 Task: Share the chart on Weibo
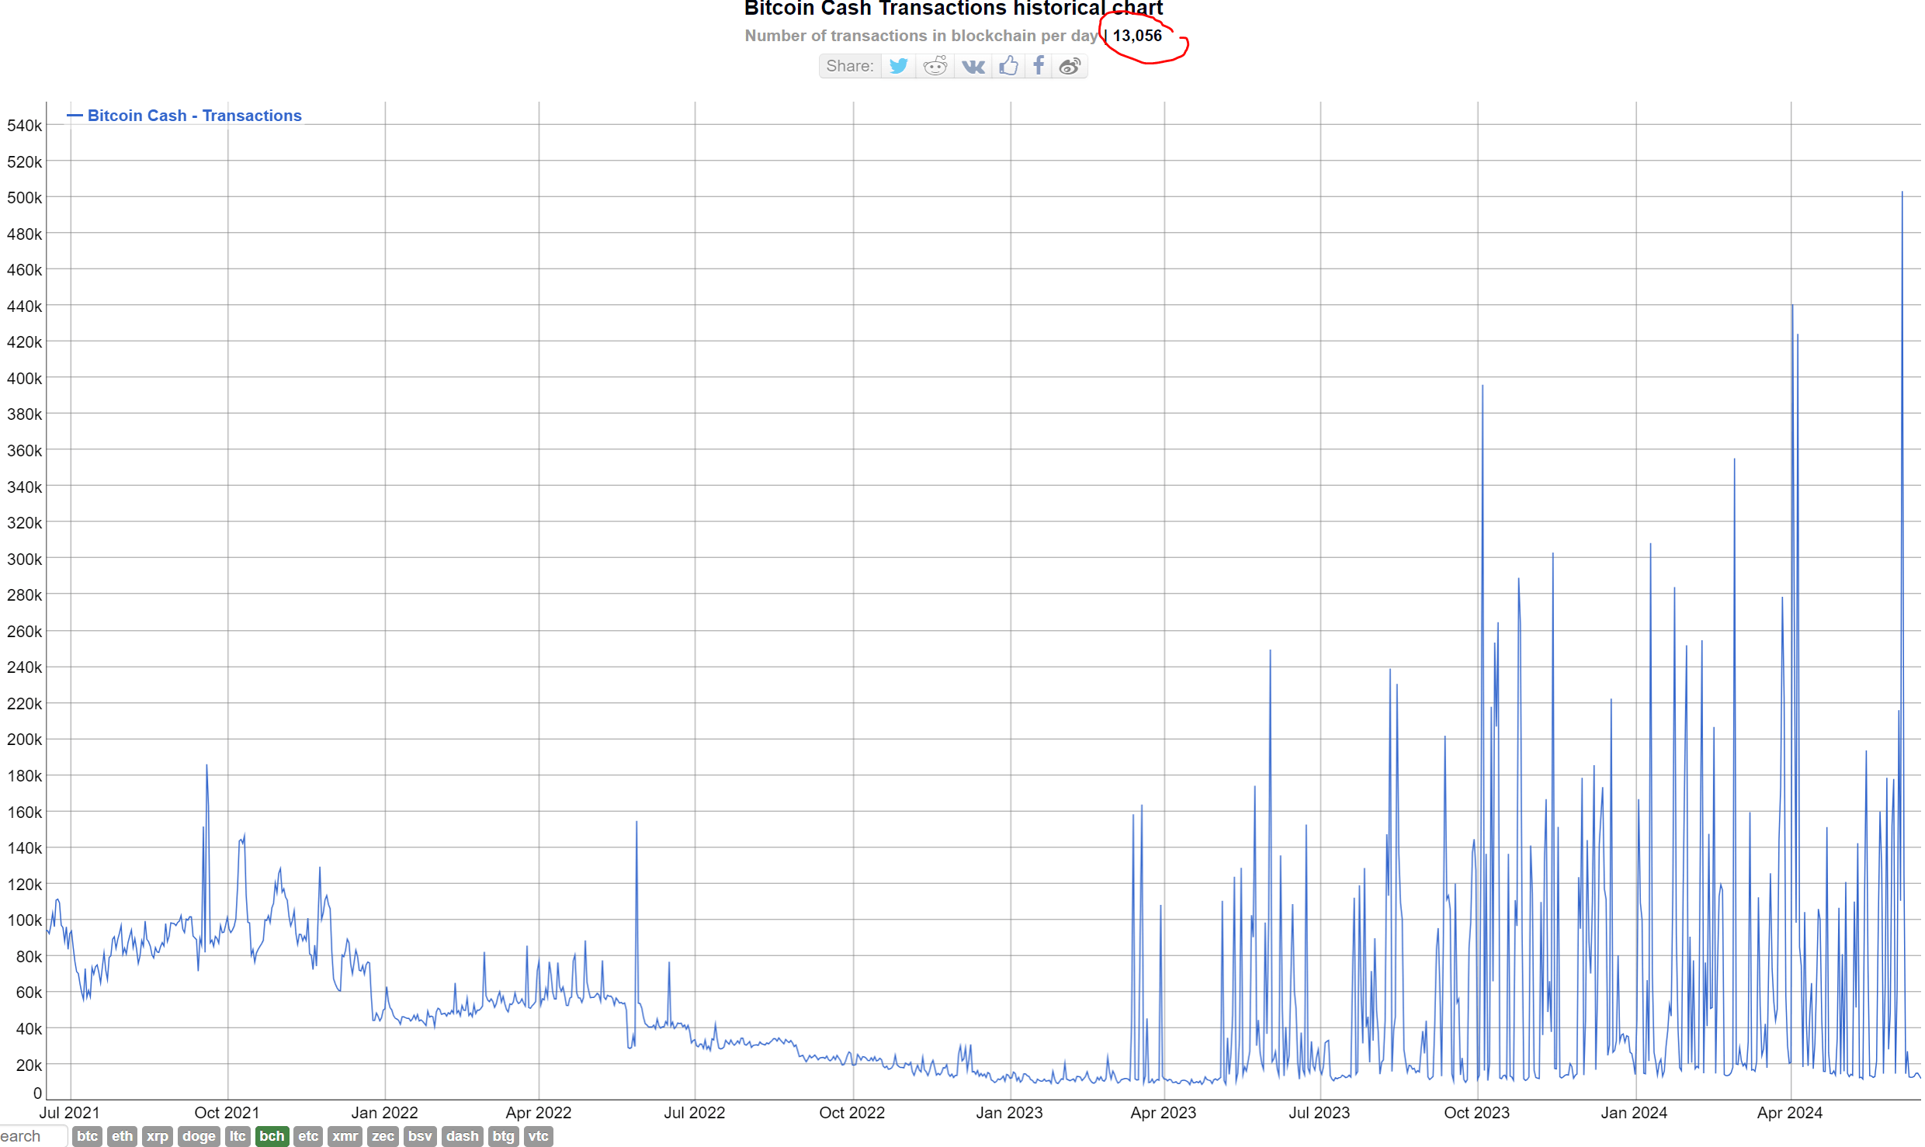pyautogui.click(x=1070, y=66)
